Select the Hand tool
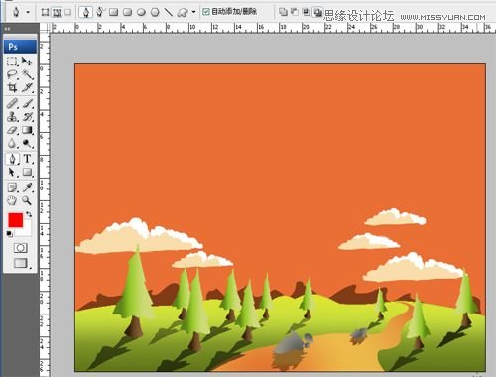 tap(12, 200)
